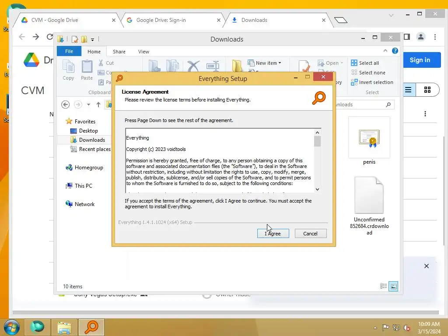Select Favorites in navigation pane
This screenshot has height=336, width=448.
[81, 122]
